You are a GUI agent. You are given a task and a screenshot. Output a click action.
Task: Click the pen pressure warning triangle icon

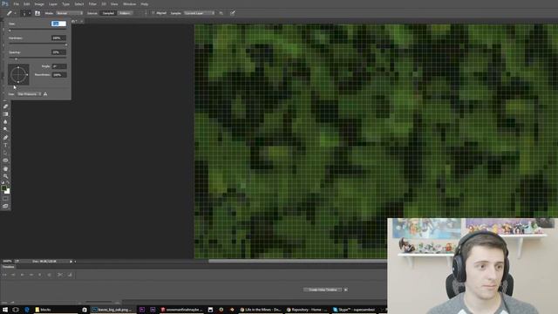pos(45,94)
